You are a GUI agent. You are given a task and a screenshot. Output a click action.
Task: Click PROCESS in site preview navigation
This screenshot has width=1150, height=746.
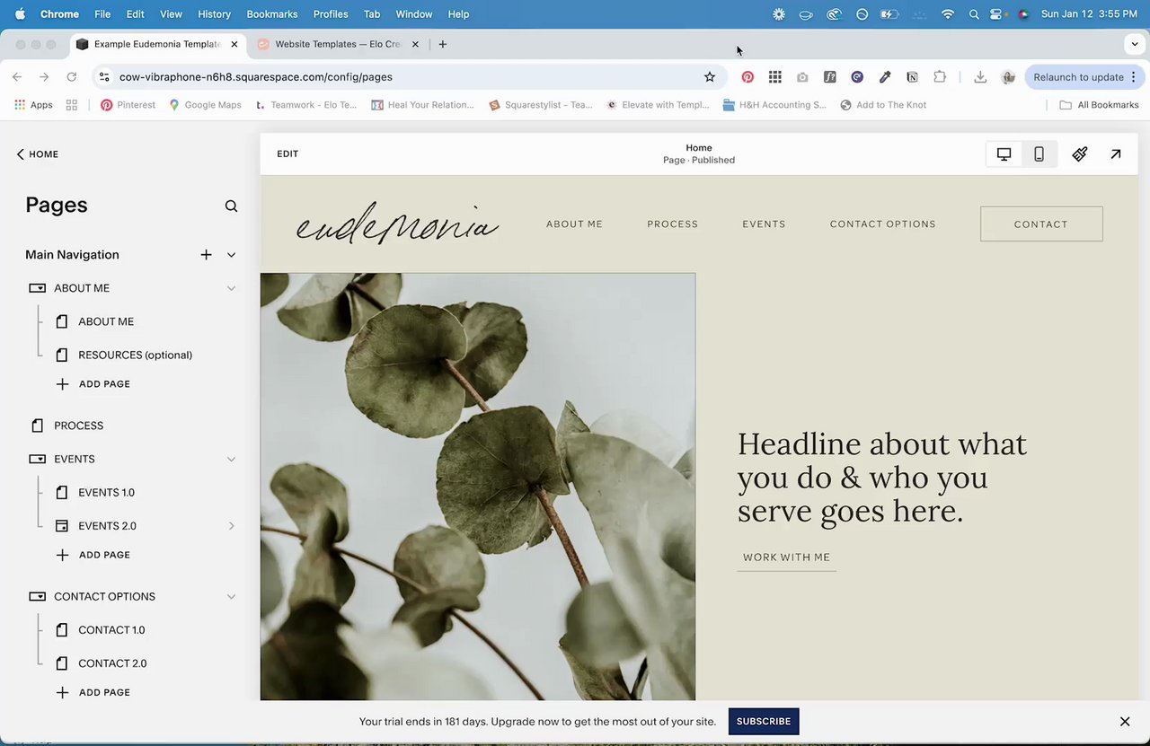(x=672, y=224)
